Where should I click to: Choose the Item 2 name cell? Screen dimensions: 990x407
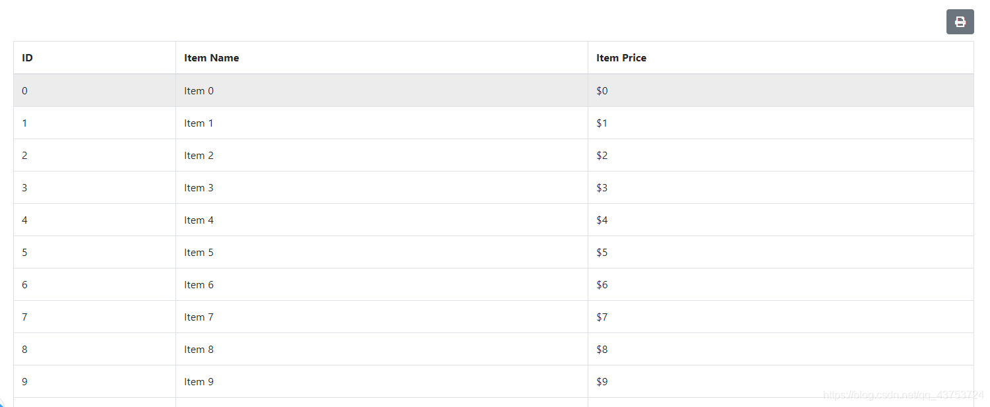coord(382,156)
